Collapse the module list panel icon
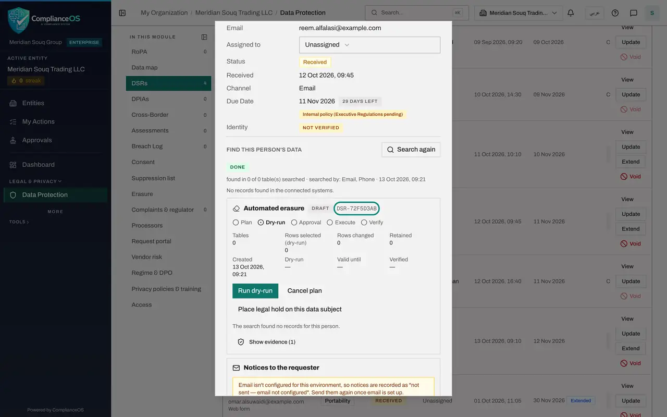667x417 pixels. coord(204,37)
